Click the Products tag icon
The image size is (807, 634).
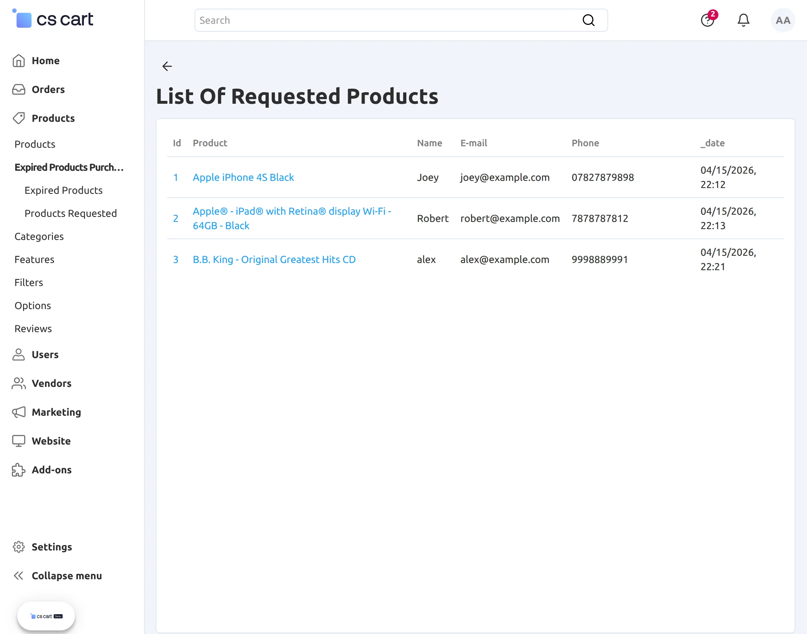19,118
